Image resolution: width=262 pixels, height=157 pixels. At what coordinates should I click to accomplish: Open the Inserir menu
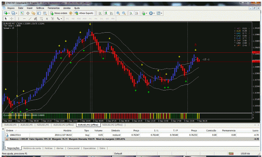click(30, 8)
